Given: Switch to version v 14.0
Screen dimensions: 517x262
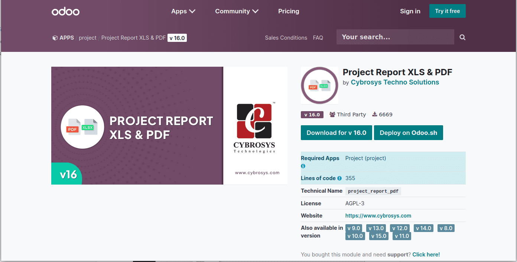Looking at the screenshot, I should pos(423,228).
